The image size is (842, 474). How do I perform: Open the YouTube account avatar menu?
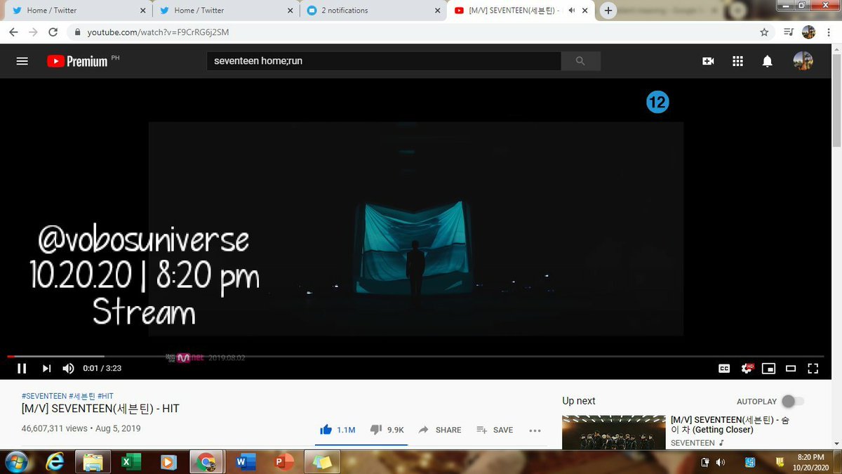(803, 61)
